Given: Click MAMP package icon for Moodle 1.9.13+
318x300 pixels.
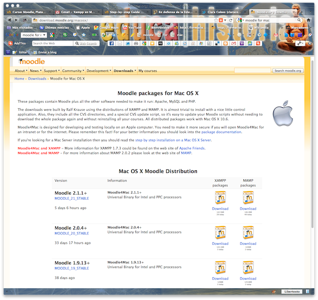Looking at the screenshot, I should pyautogui.click(x=248, y=268).
